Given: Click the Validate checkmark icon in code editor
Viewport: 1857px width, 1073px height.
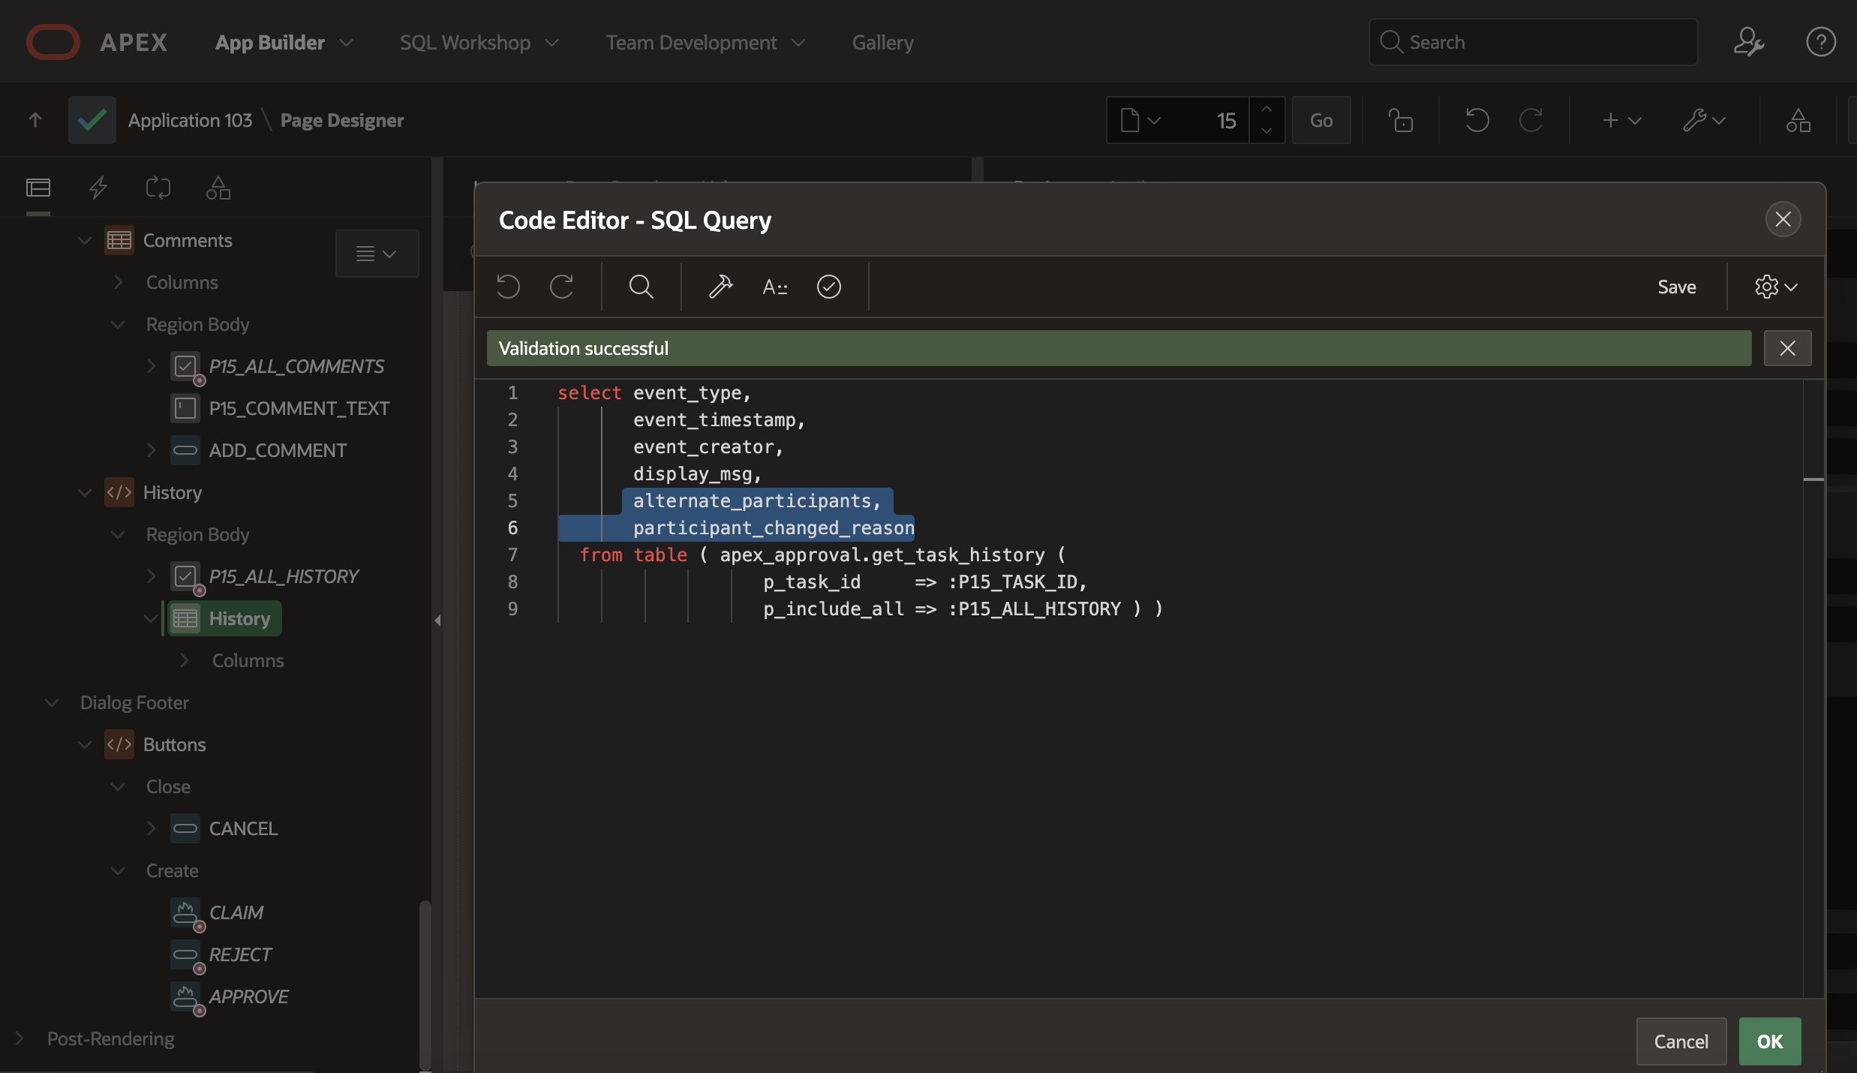Looking at the screenshot, I should click(x=828, y=287).
